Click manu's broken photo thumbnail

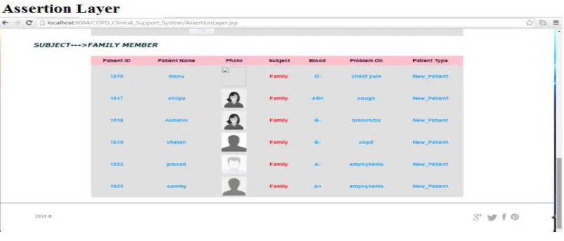point(234,76)
